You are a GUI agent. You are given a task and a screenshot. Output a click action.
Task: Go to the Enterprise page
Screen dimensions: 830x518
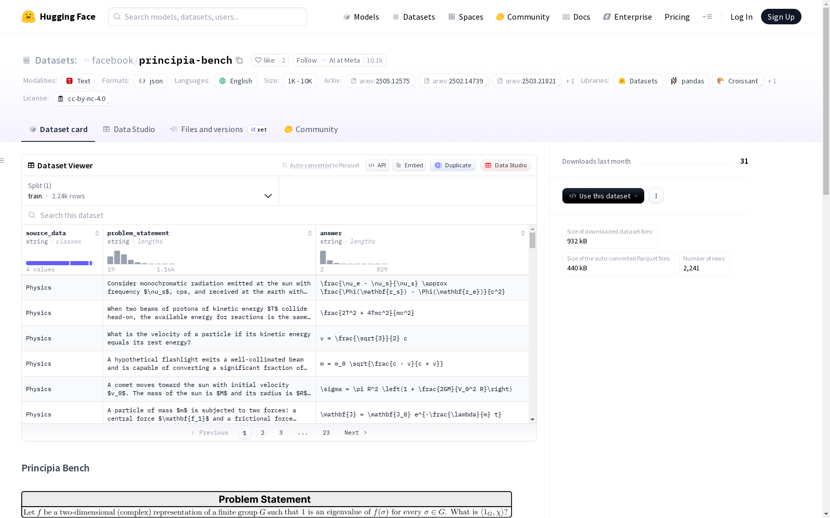(628, 17)
